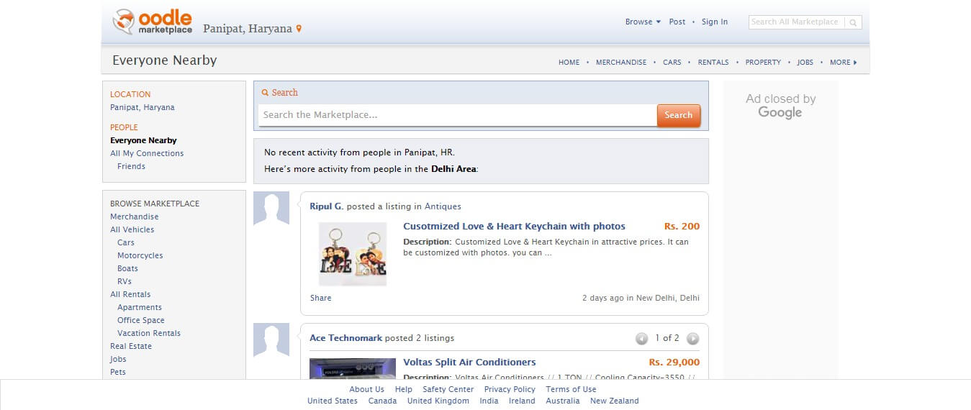Click Sign In
Viewport: 971px width, 410px height.
tap(715, 22)
